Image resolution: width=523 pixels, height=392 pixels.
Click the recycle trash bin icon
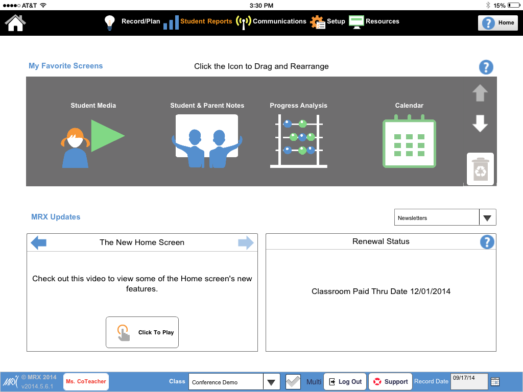[480, 169]
